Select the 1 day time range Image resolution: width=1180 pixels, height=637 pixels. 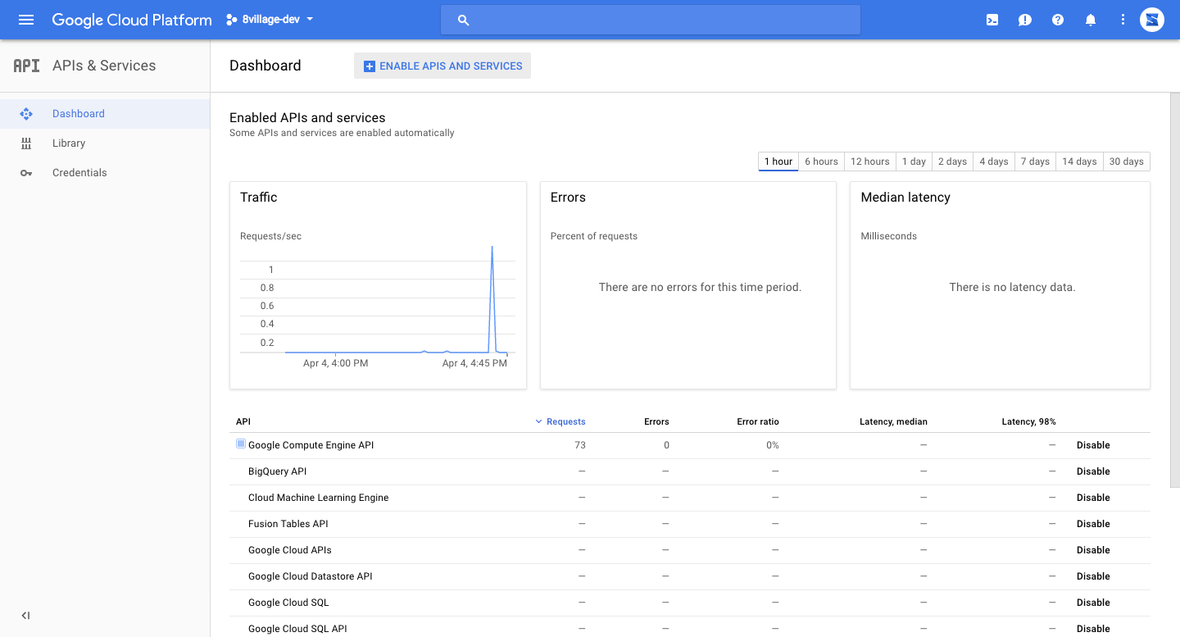[x=914, y=162]
